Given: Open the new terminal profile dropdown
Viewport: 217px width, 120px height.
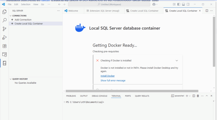Looking at the screenshot, I should (190, 96).
